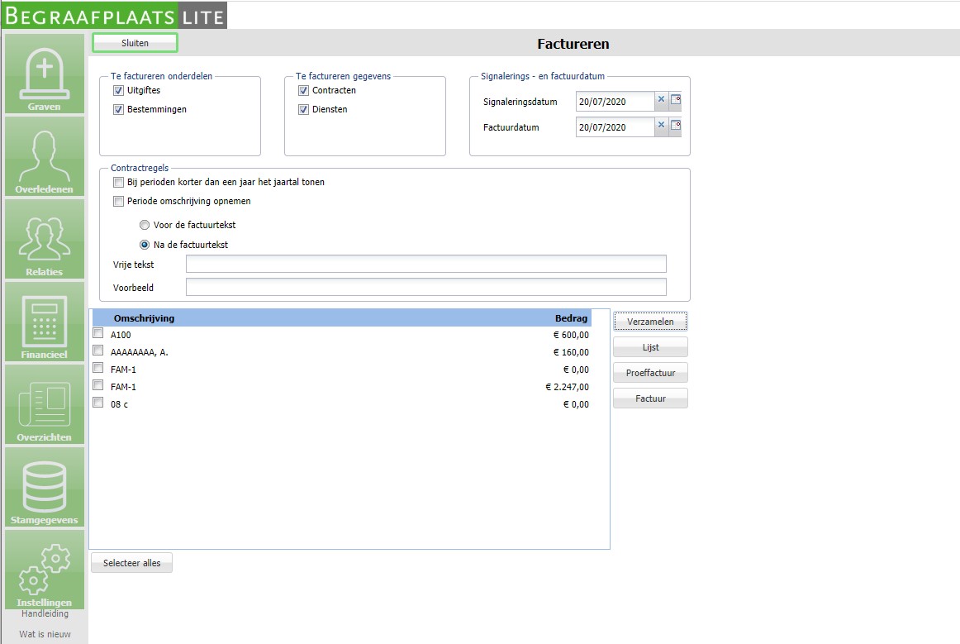Open the Signaleringsdatum calendar picker
The width and height of the screenshot is (960, 644).
tap(675, 99)
